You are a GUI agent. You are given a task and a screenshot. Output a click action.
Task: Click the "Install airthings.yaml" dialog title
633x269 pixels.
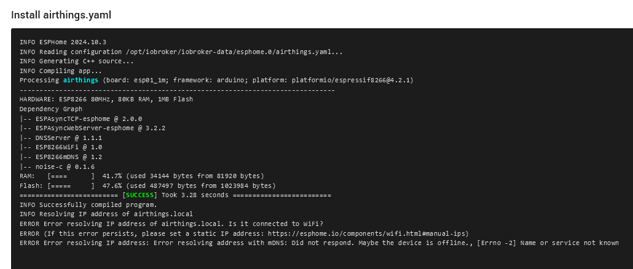[x=61, y=14]
